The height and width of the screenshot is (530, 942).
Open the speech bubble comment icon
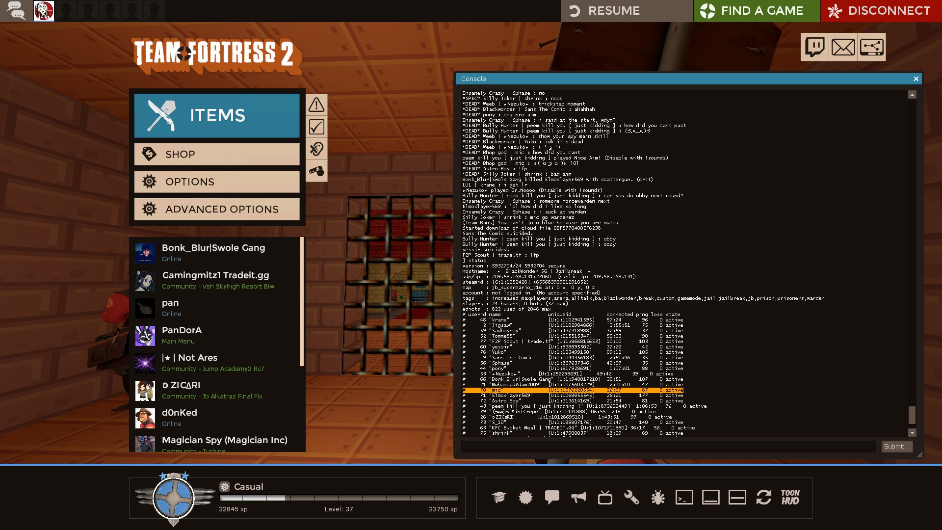[x=552, y=497]
